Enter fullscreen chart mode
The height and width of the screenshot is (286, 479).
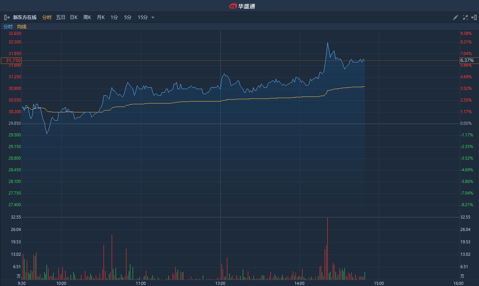pos(465,17)
